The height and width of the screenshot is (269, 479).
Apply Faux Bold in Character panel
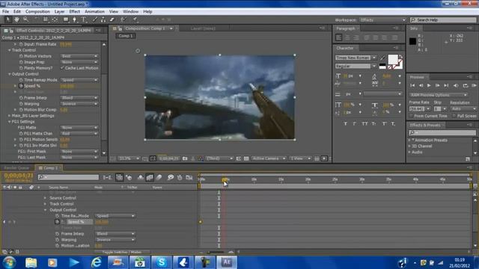[x=346, y=123]
